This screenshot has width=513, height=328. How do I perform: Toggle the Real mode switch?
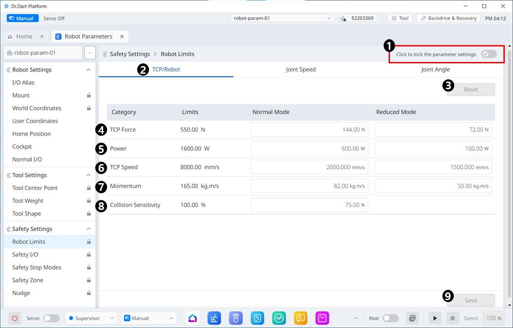[x=390, y=318]
